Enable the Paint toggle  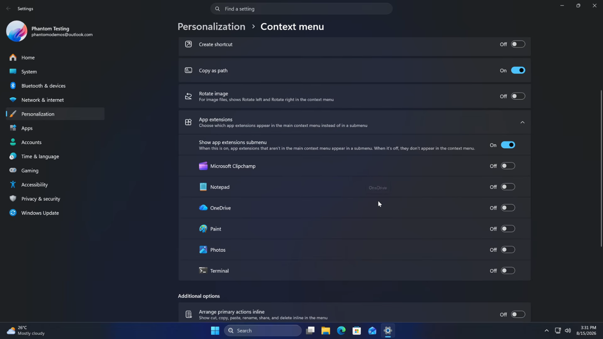click(x=508, y=229)
